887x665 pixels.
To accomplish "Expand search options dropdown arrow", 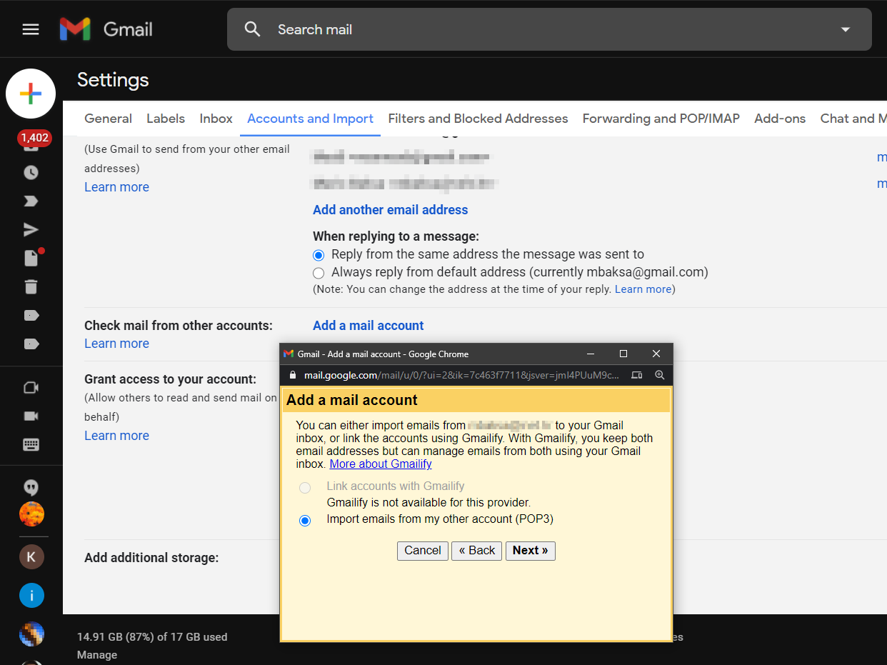I will tap(846, 29).
